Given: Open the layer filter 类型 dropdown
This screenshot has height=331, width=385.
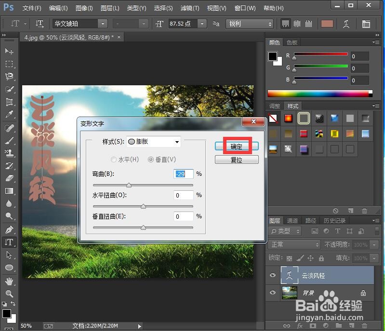Looking at the screenshot, I should click(x=285, y=231).
